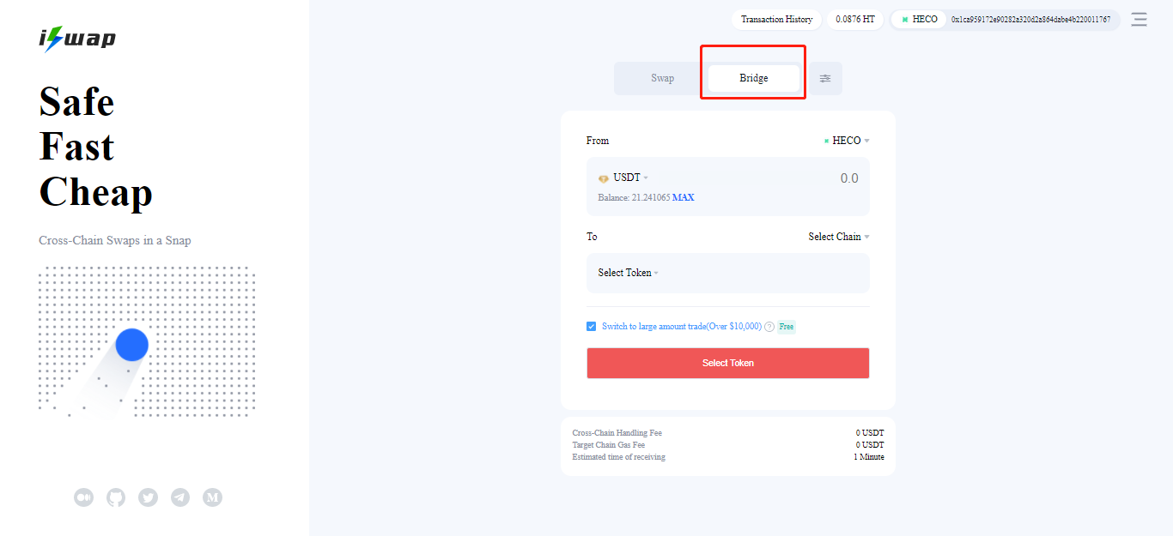The width and height of the screenshot is (1173, 536).
Task: Click the "Cross-Chain Handling Fee" label
Action: (x=617, y=433)
